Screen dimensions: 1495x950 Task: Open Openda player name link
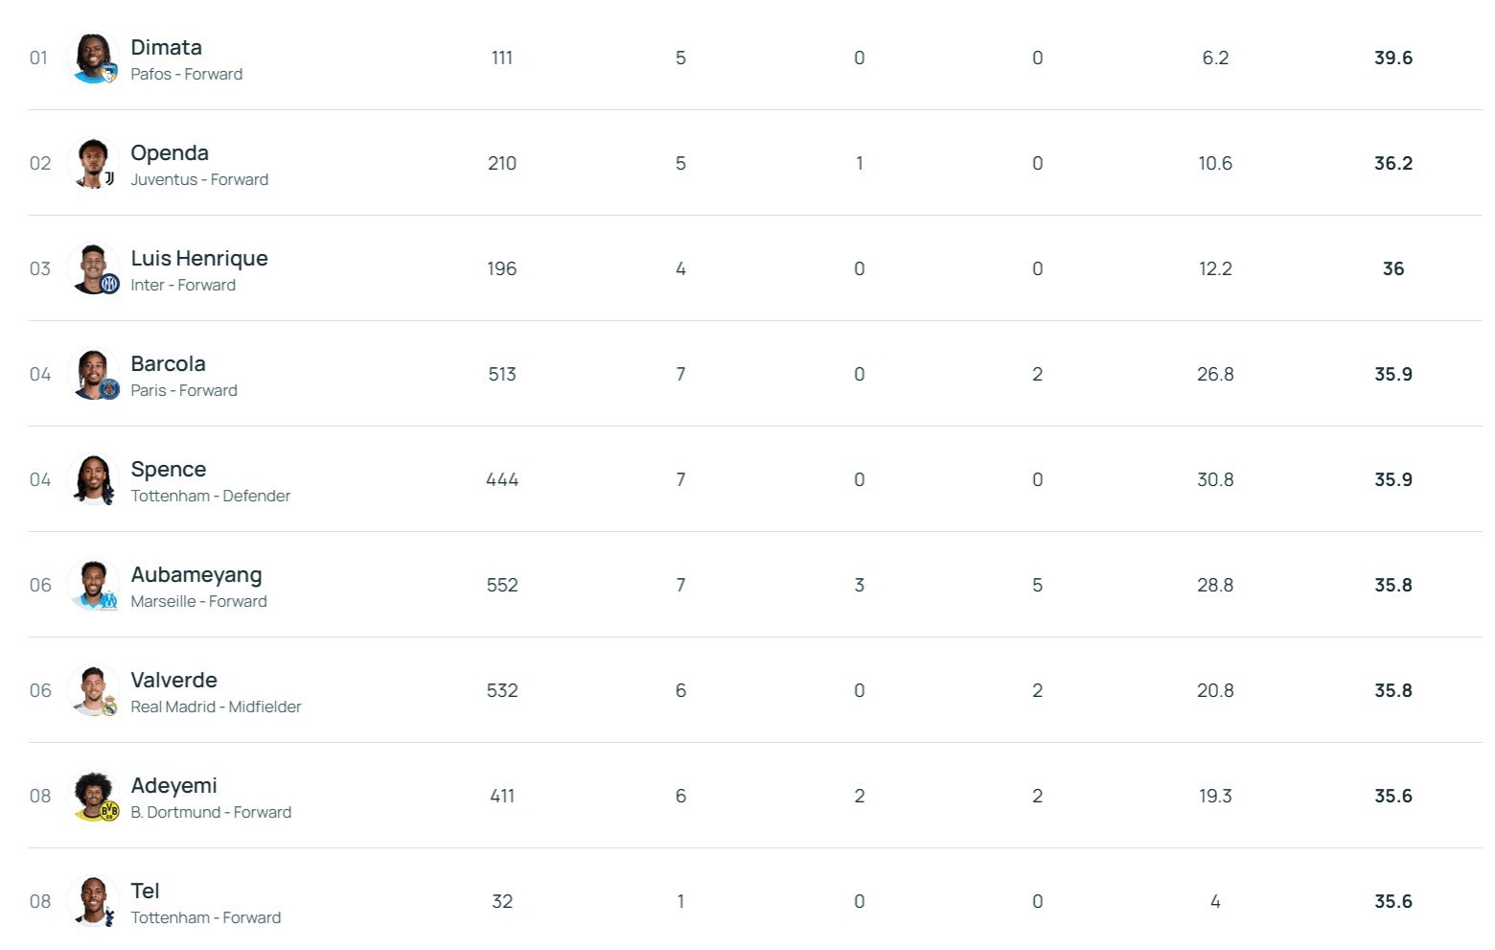click(170, 152)
